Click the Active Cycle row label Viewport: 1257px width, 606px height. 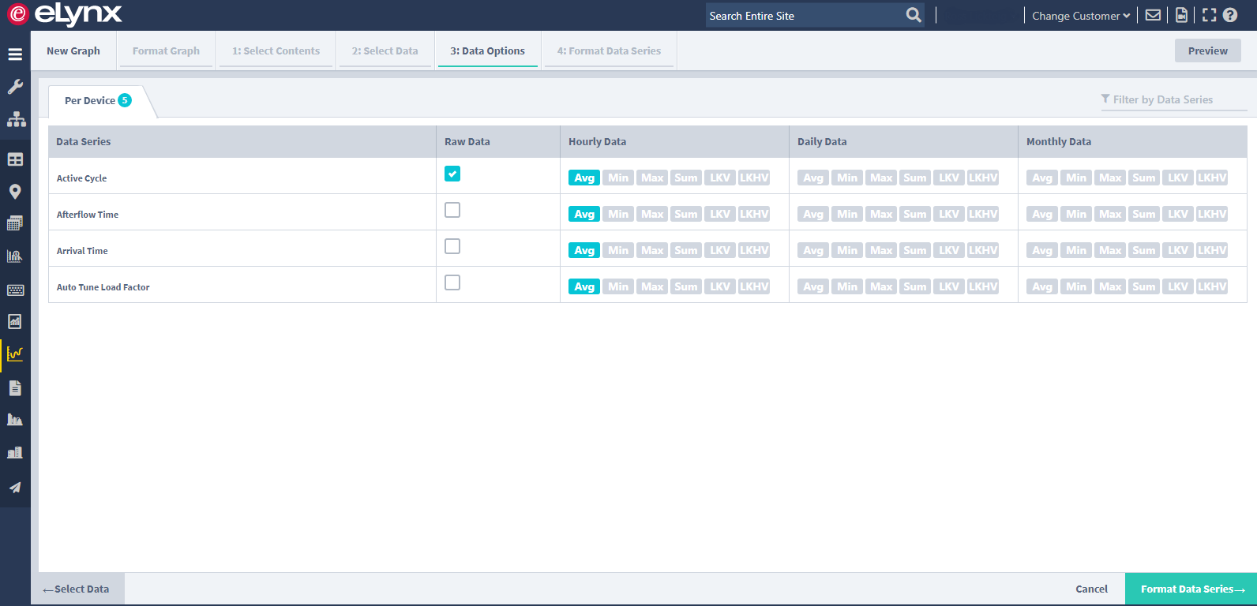pos(81,178)
